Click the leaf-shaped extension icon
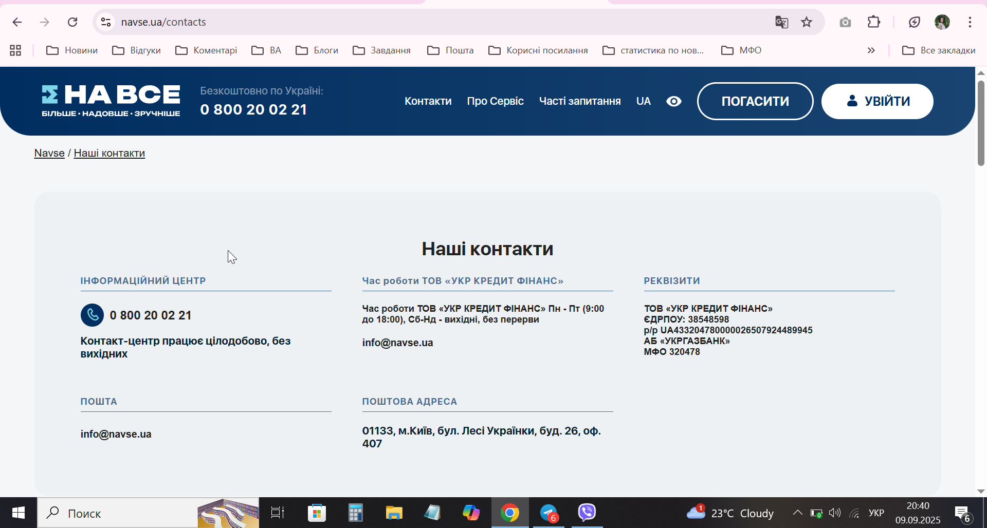987x528 pixels. click(x=914, y=22)
